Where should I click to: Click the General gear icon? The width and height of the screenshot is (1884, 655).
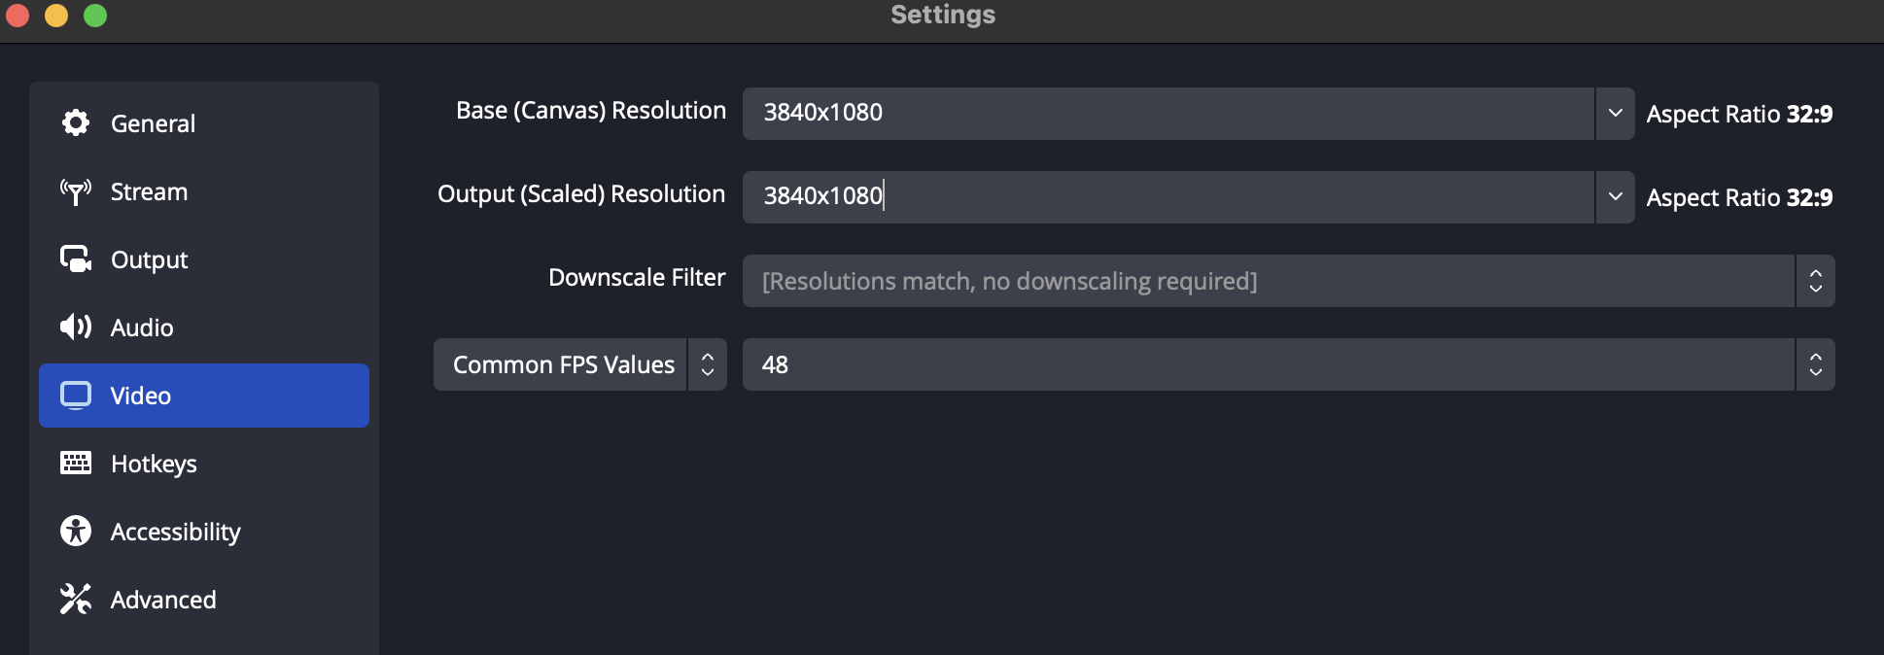(76, 123)
